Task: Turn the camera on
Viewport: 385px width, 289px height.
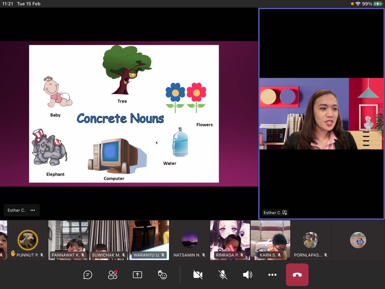Action: pyautogui.click(x=198, y=275)
